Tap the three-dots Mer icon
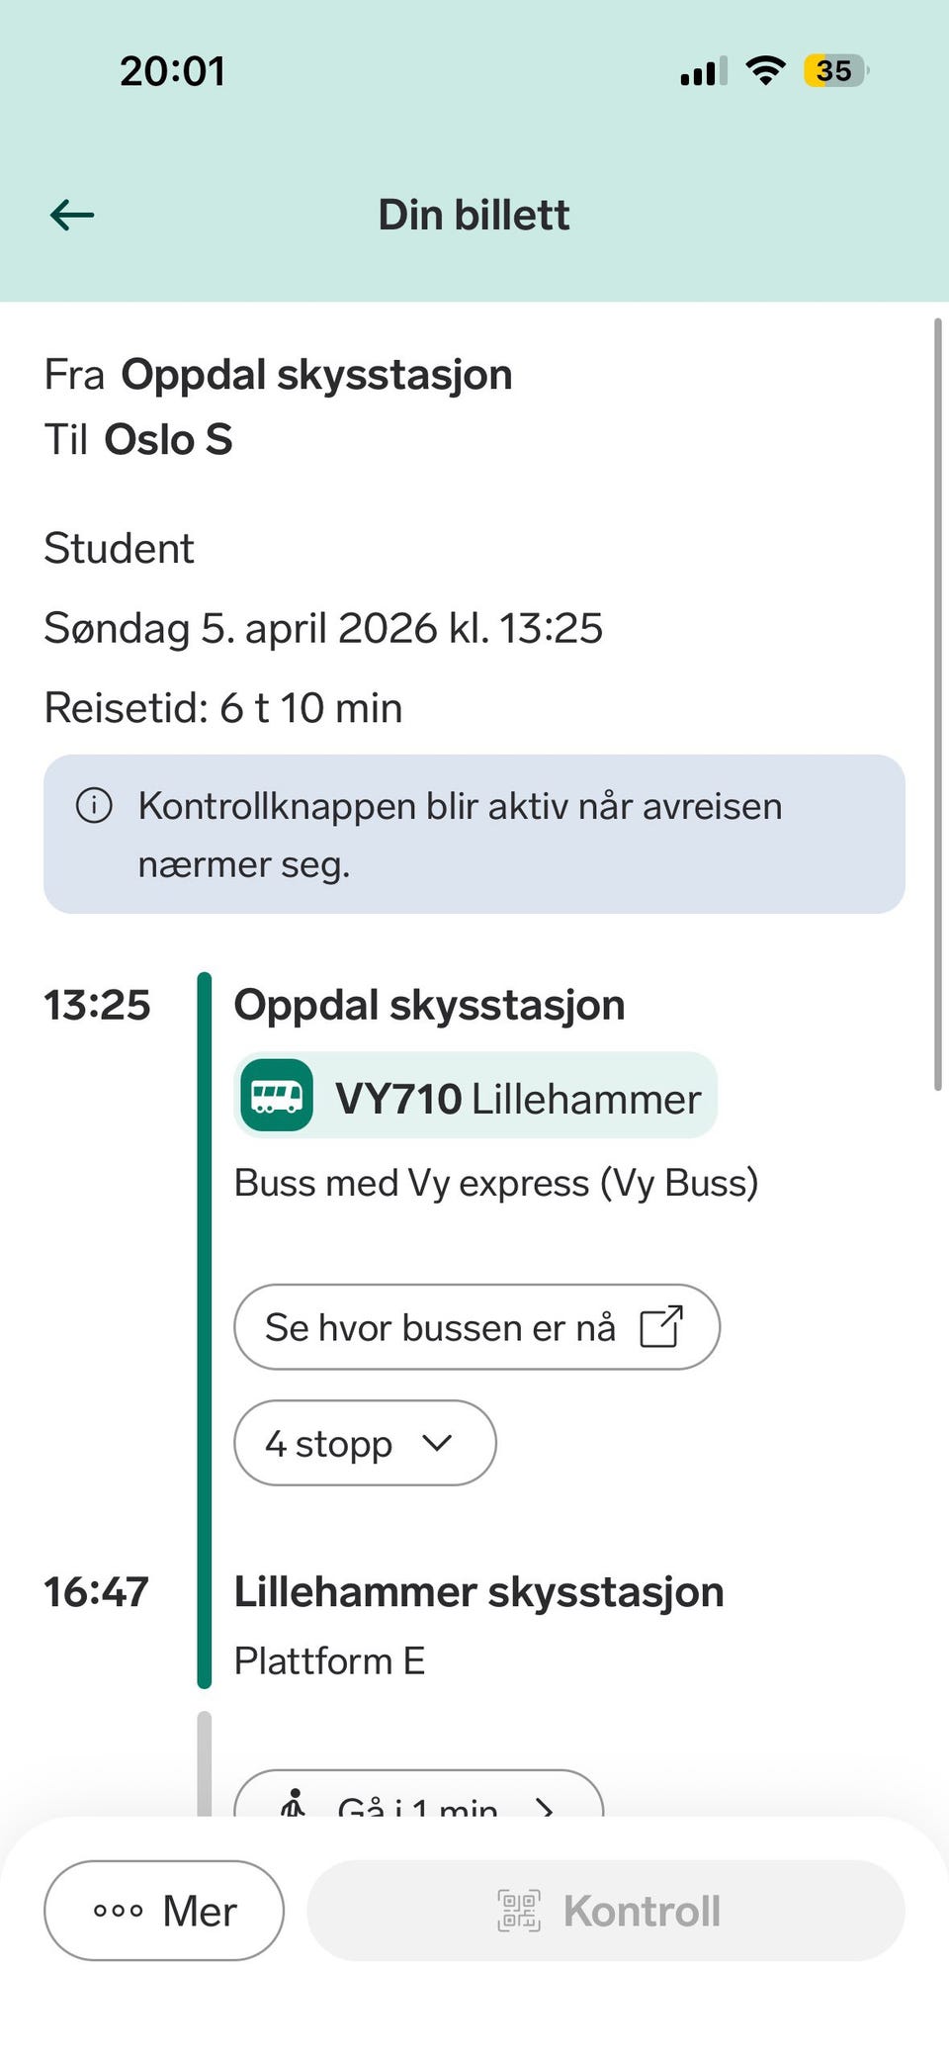 [119, 1911]
